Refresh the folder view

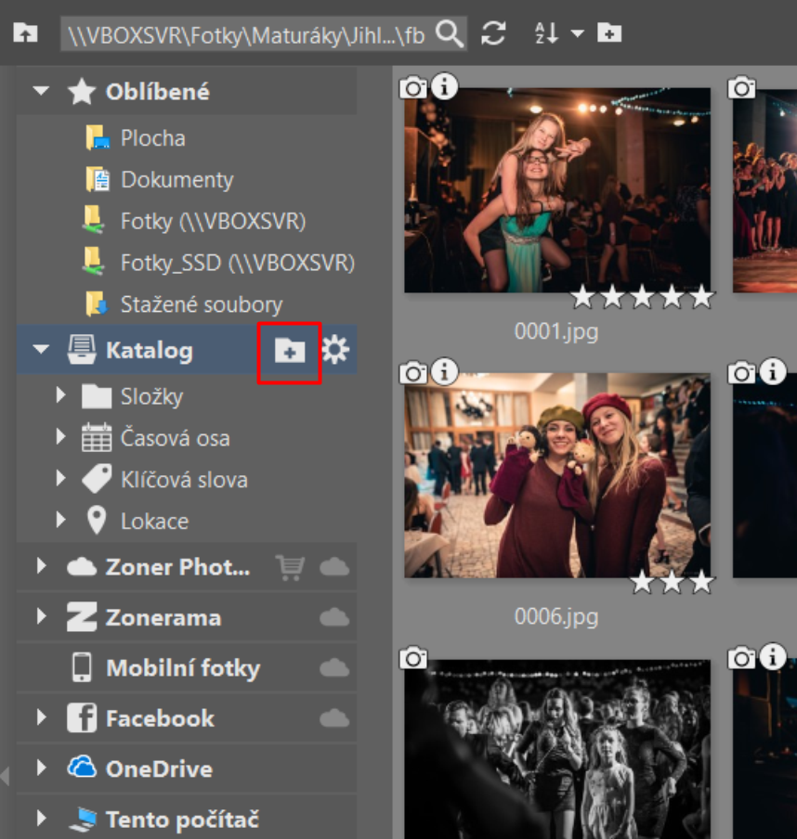point(492,33)
